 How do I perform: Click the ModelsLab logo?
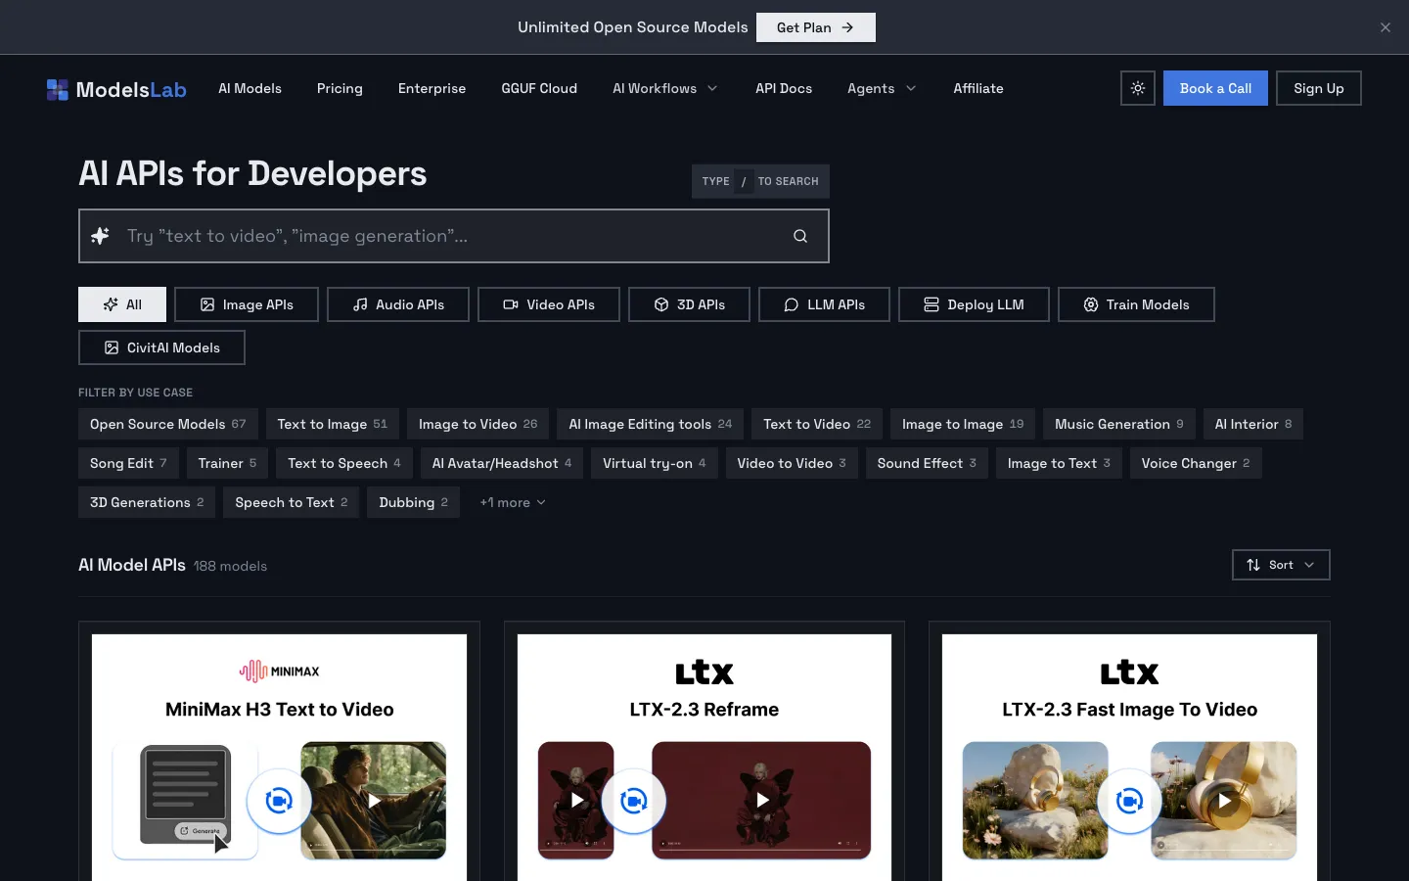(x=116, y=89)
